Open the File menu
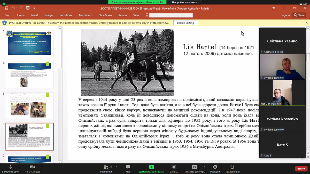 click(x=7, y=15)
